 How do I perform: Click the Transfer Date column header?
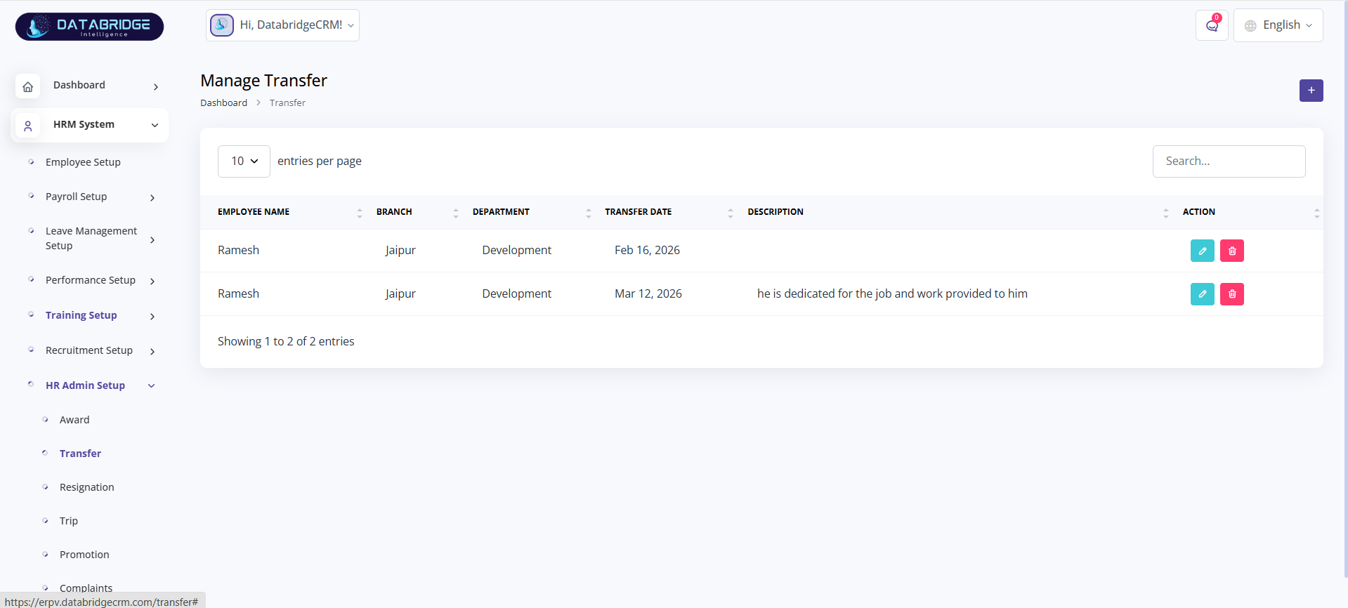[638, 212]
